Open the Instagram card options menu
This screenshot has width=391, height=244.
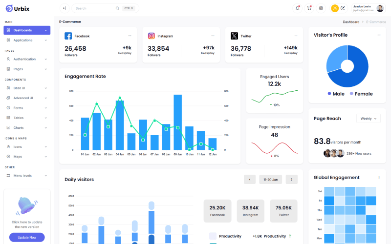point(213,36)
